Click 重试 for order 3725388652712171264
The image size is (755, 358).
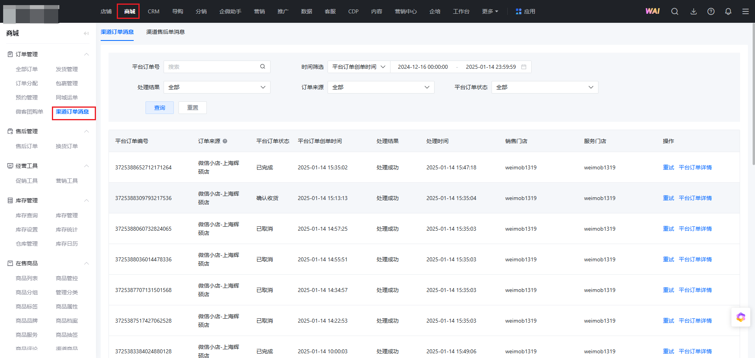coord(668,167)
